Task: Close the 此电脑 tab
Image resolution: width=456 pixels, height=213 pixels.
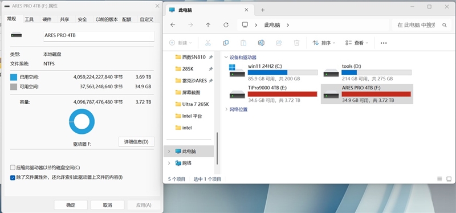Action: (x=246, y=10)
